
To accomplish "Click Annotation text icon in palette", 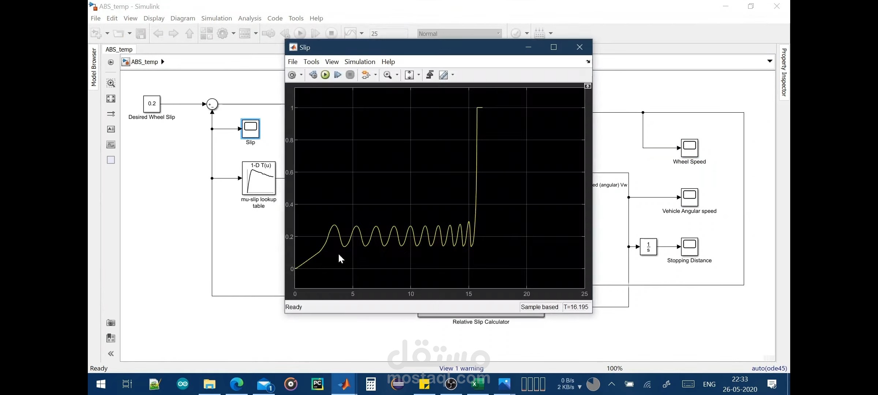I will tap(111, 129).
